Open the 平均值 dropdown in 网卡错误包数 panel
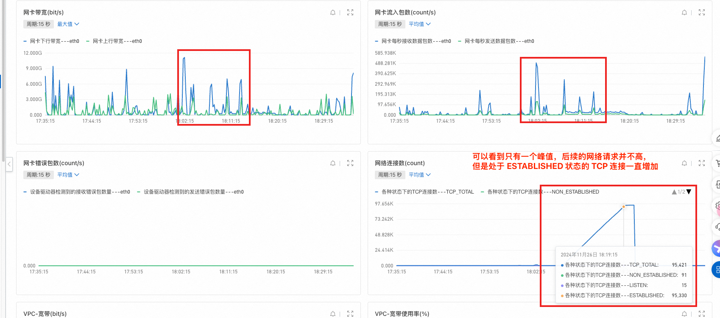The height and width of the screenshot is (318, 720). [68, 175]
